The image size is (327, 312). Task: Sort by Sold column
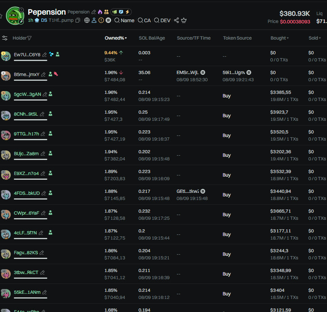[x=315, y=38]
